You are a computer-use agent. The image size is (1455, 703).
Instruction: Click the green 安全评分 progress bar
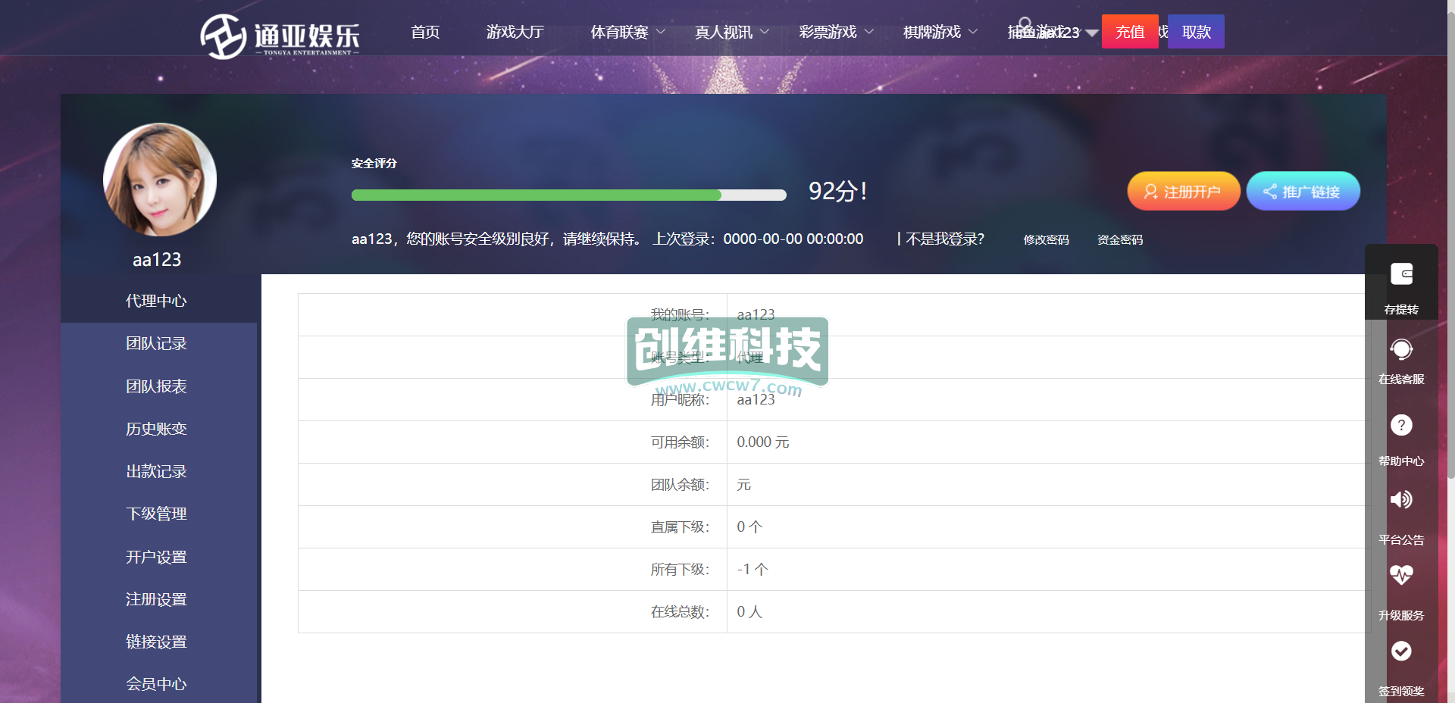click(569, 195)
